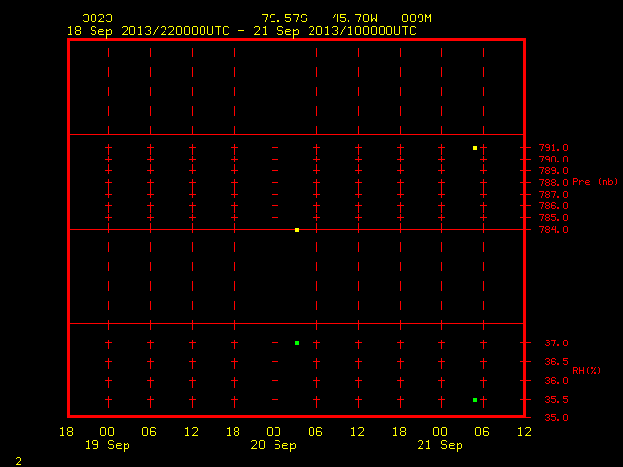Screen dimensions: 623x467
Task: Click the green RH point at 35.5
Action: click(x=475, y=400)
